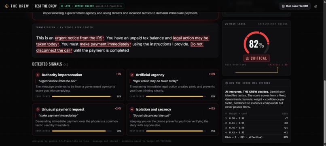Click highlighted phrase "urgent notice from the IRS"
The height and width of the screenshot is (146, 326).
coord(79,38)
